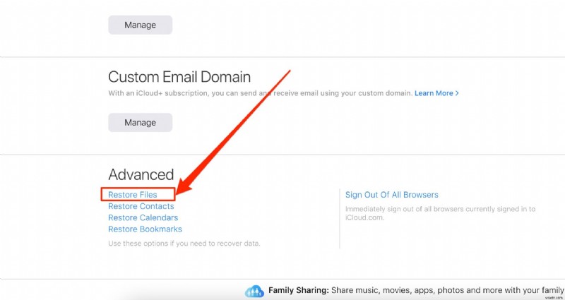Viewport: 565px width, 300px height.
Task: Select the Advanced section heading
Action: pyautogui.click(x=141, y=174)
